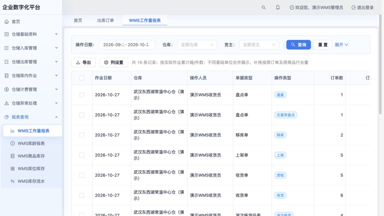This screenshot has height=216, width=384.
Task: Click WMS库位库存 grid icon
Action: pos(13,169)
